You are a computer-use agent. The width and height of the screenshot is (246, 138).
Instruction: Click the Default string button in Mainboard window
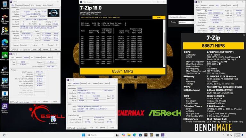click(108, 91)
